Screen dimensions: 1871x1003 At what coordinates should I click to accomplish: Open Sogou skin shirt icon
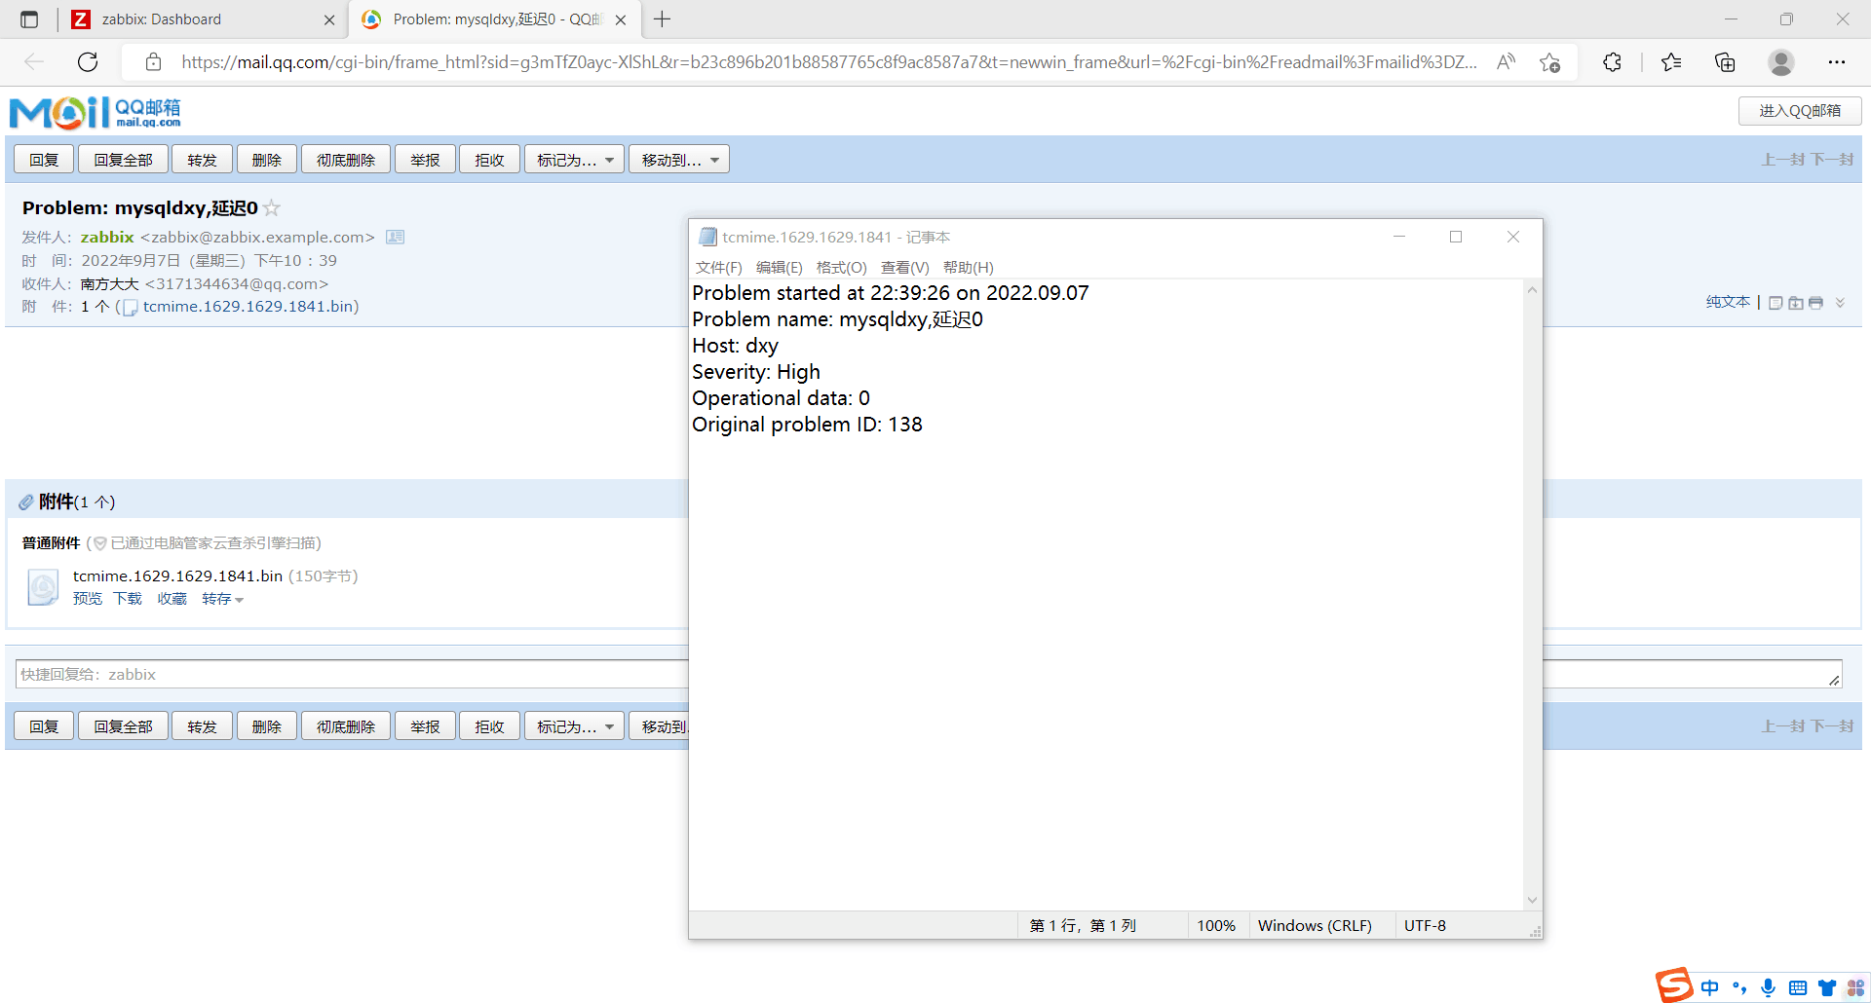1827,987
